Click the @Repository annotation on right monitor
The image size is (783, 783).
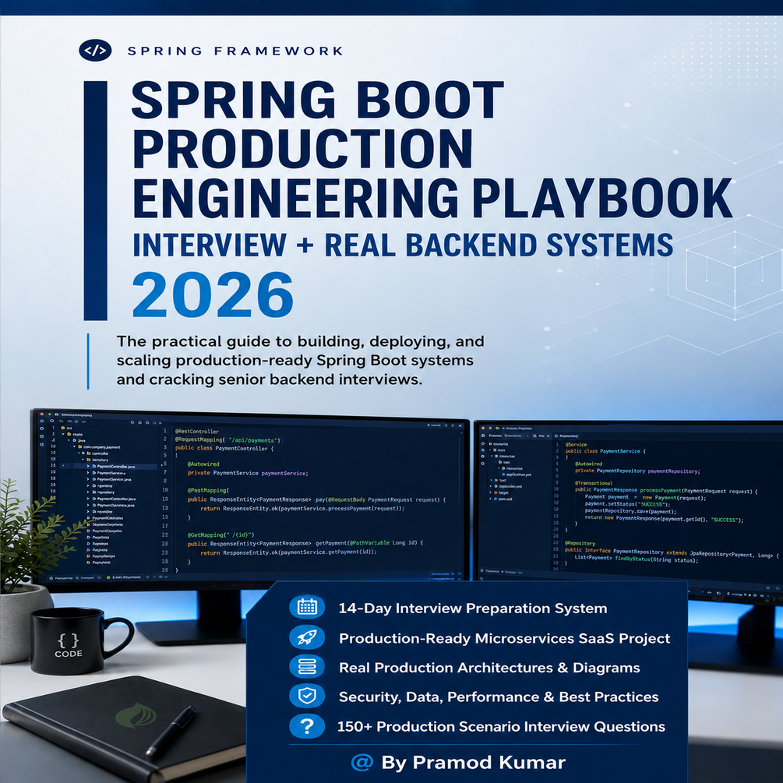[x=580, y=543]
